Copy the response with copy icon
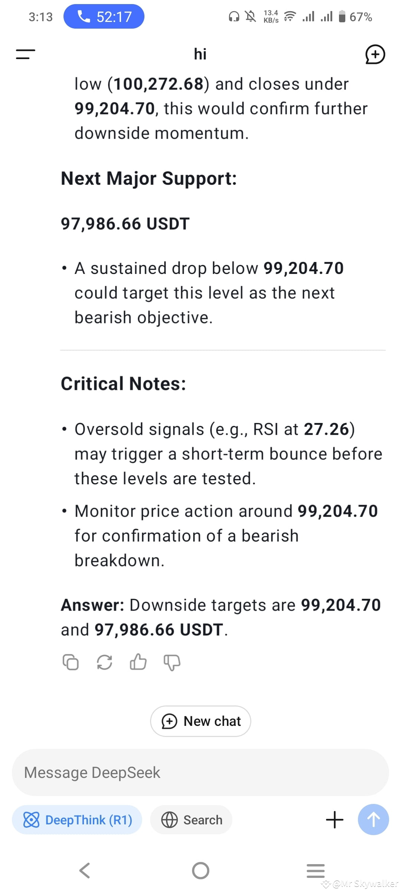Screen dimensions: 401x892 [71, 662]
